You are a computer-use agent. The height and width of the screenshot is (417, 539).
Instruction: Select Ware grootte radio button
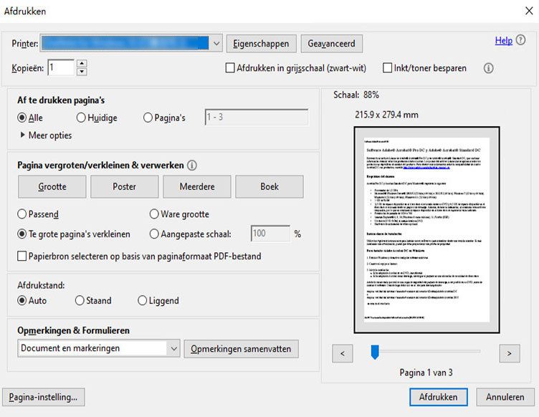click(154, 214)
